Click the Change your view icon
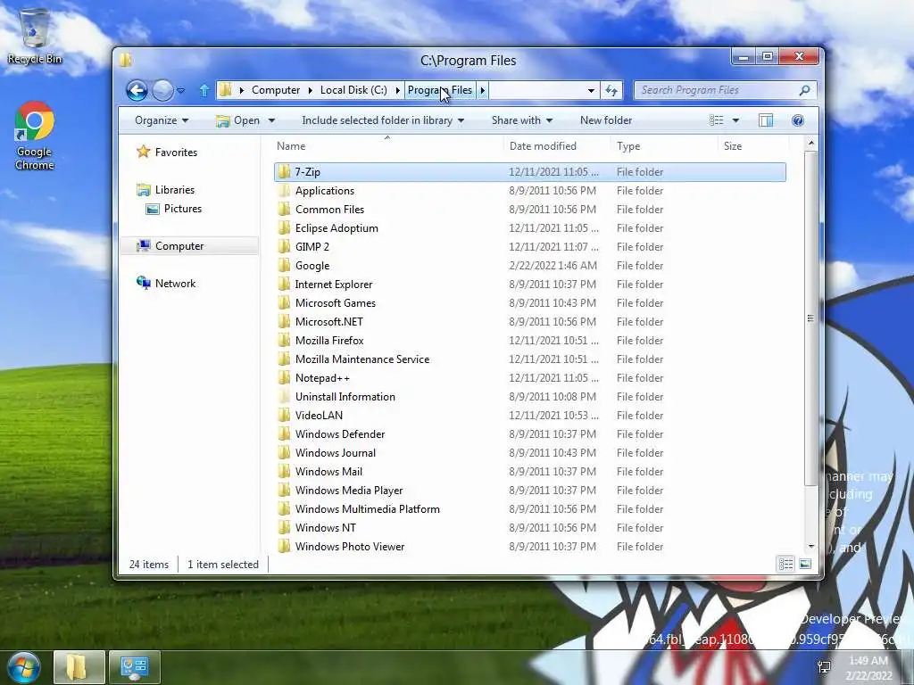914x685 pixels. tap(717, 120)
